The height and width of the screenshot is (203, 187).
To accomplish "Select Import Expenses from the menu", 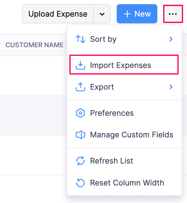I will 121,65.
